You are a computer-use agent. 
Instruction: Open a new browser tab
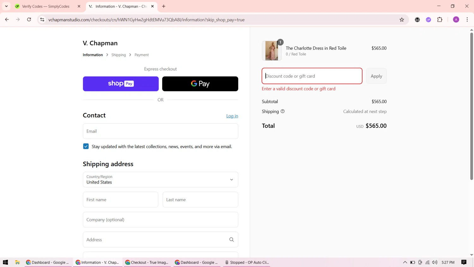coord(164,6)
